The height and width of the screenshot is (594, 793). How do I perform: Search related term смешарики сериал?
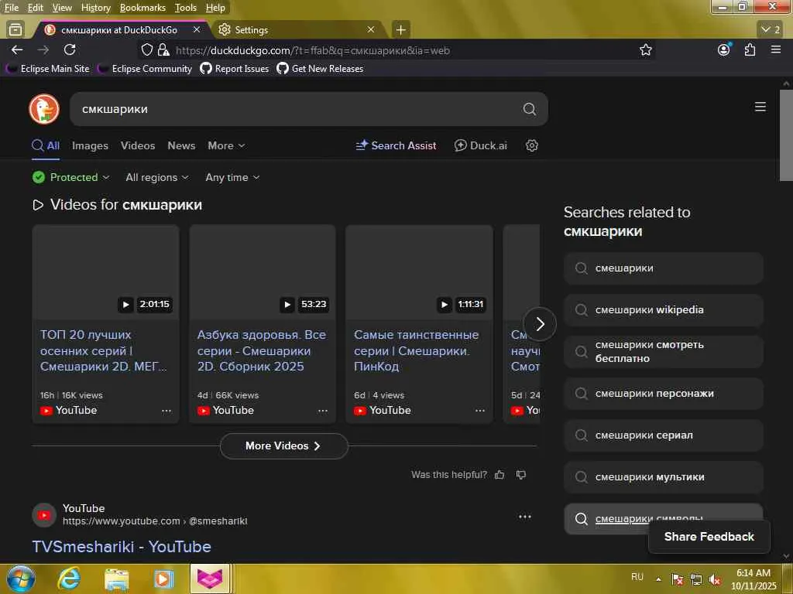(x=663, y=435)
